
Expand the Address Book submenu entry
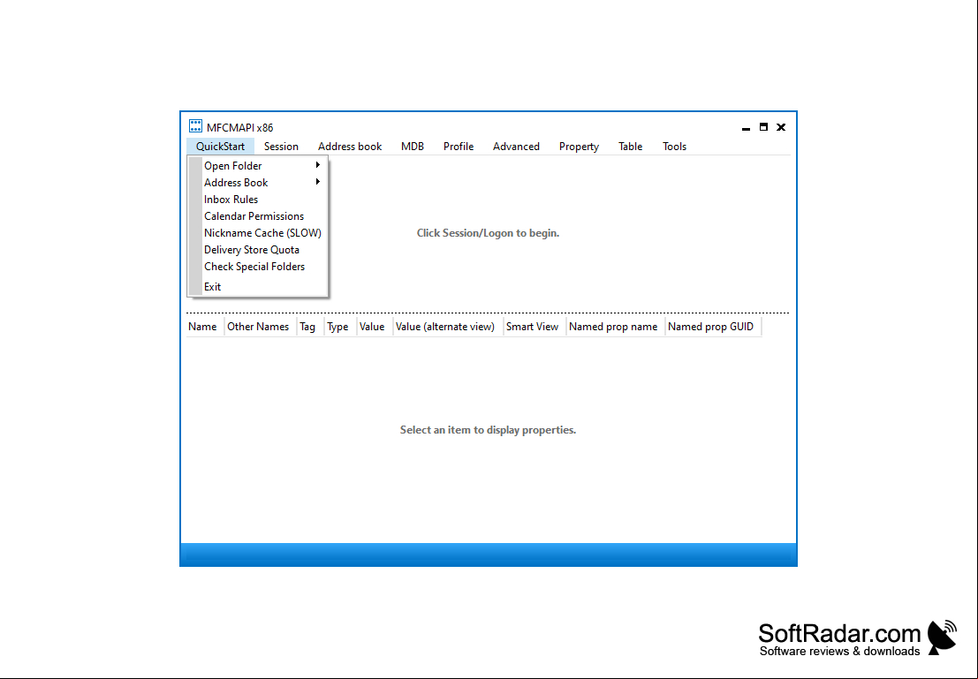[x=258, y=183]
